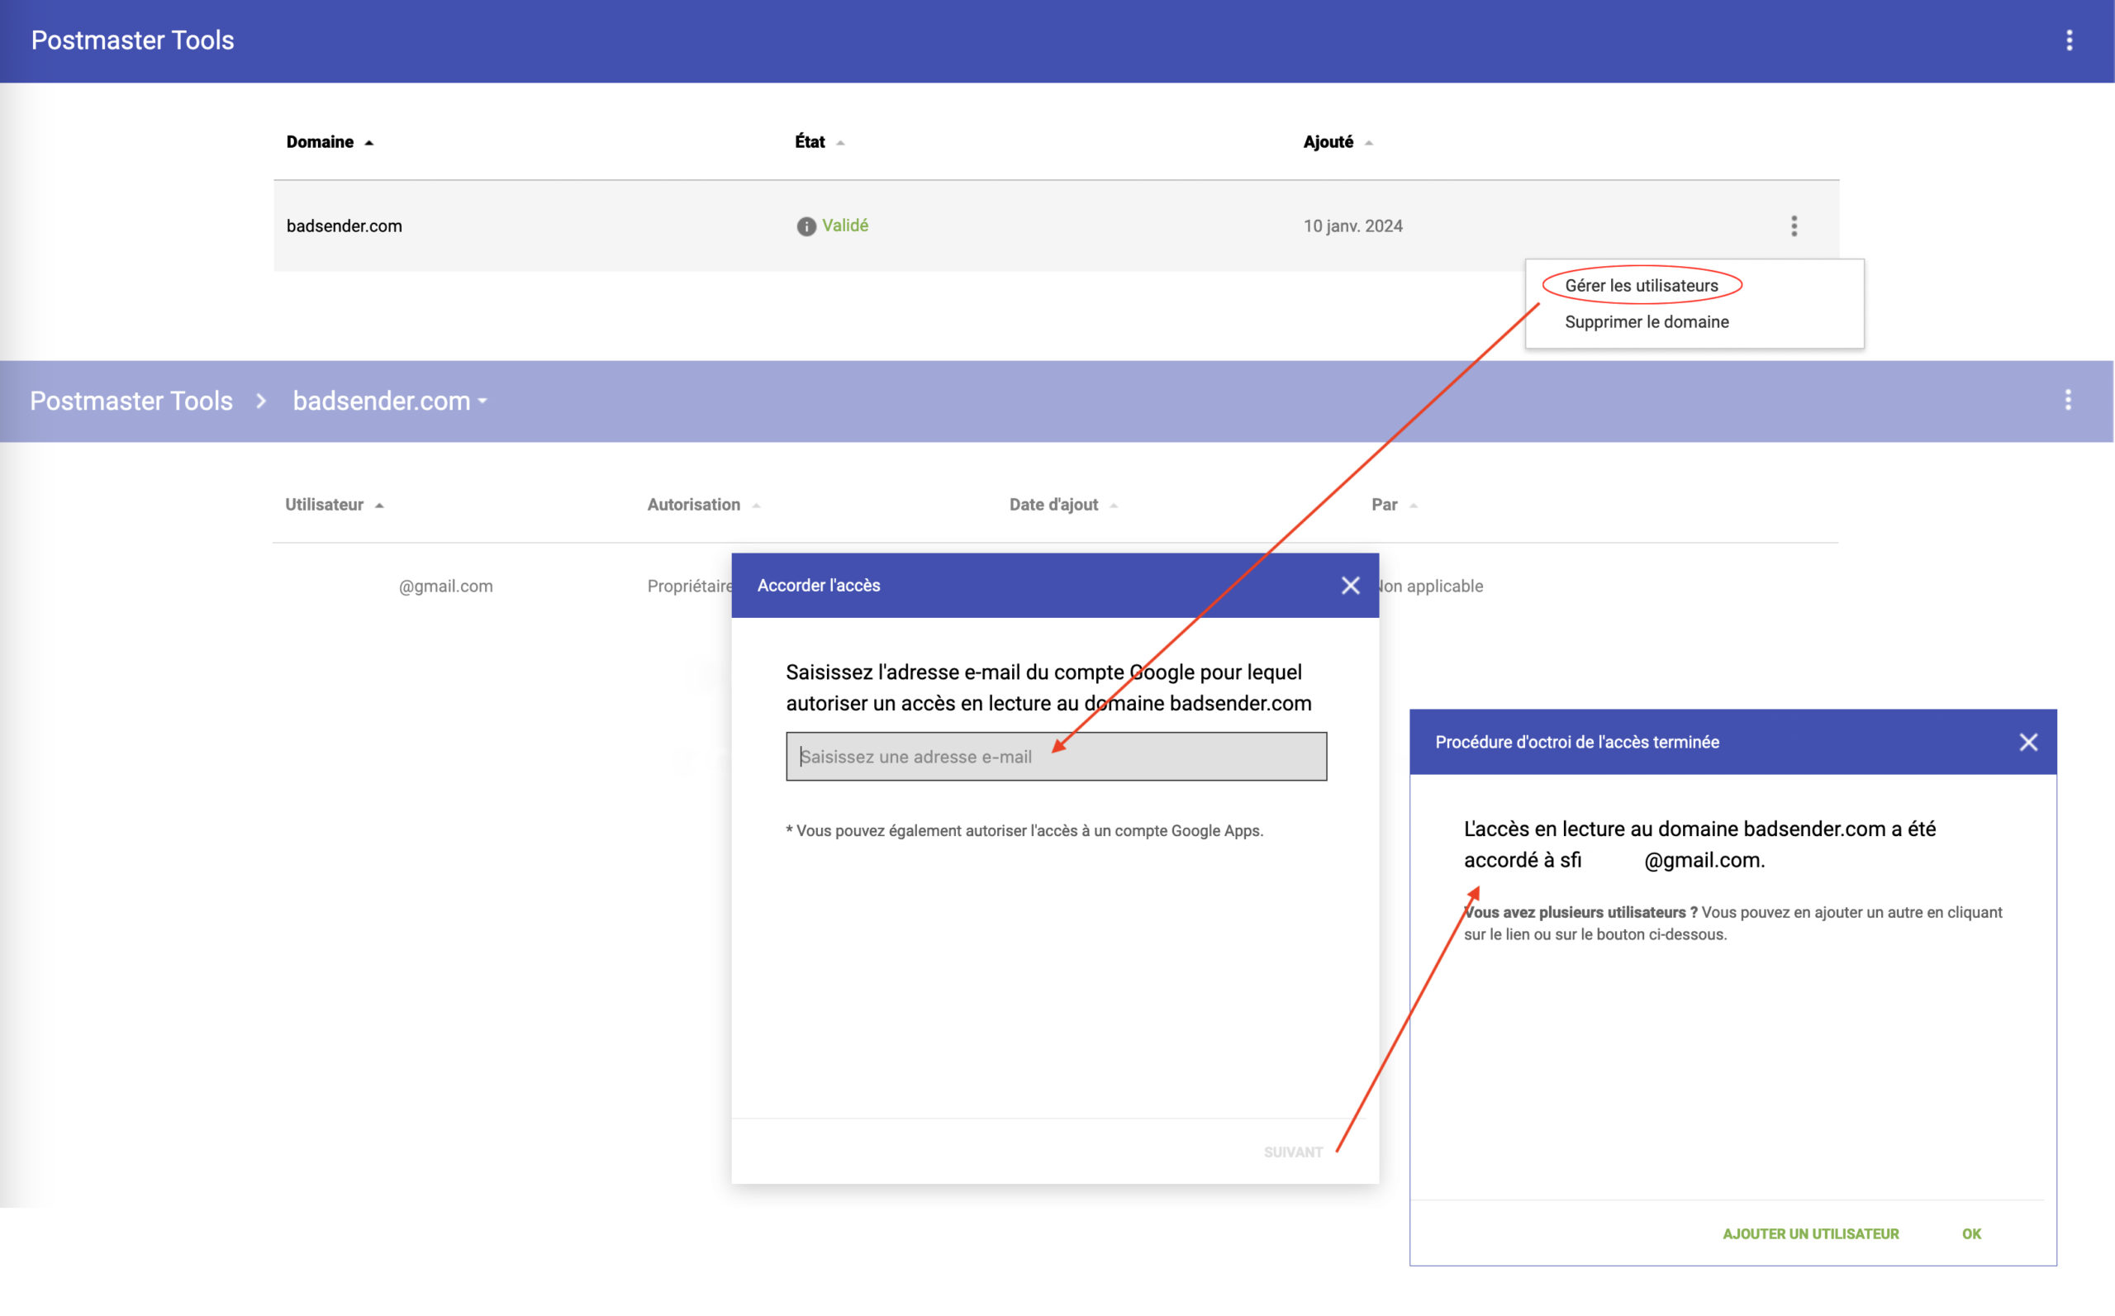Sort table by Domaine column
The height and width of the screenshot is (1316, 2115).
point(330,142)
